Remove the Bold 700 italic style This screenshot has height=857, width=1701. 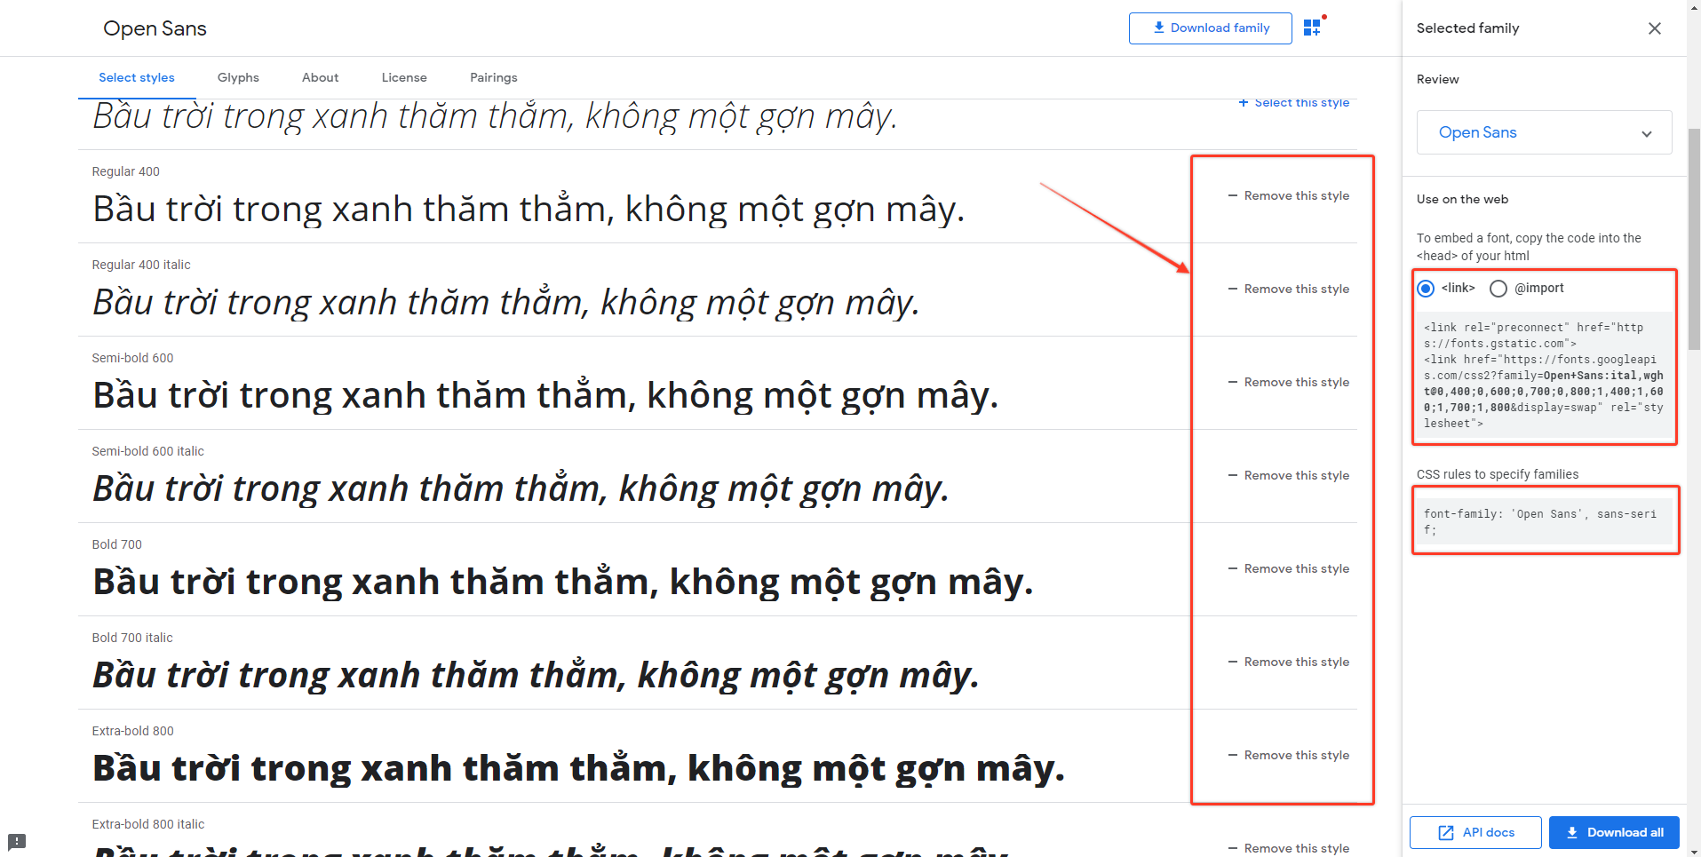coord(1288,662)
